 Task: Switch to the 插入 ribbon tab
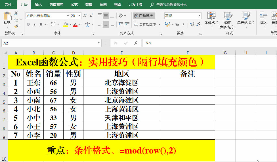click(x=39, y=5)
